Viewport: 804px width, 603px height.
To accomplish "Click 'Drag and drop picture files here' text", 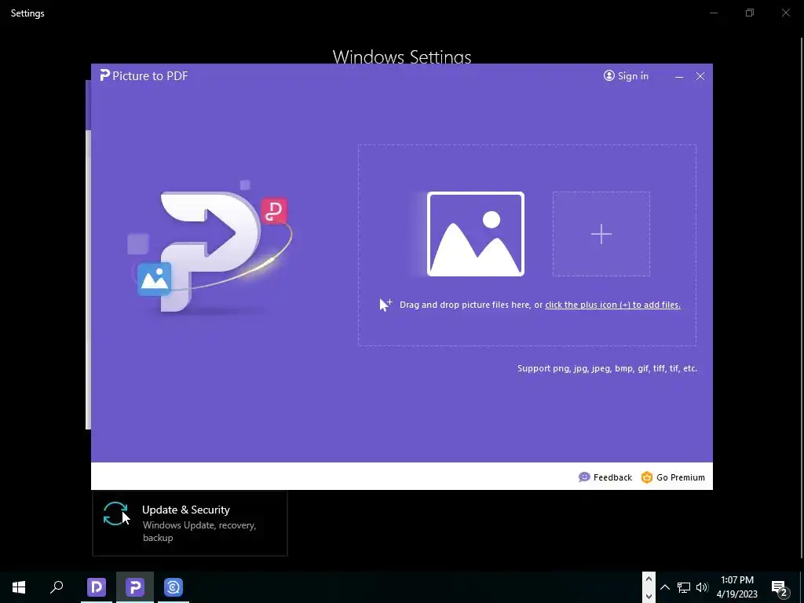I will [465, 305].
